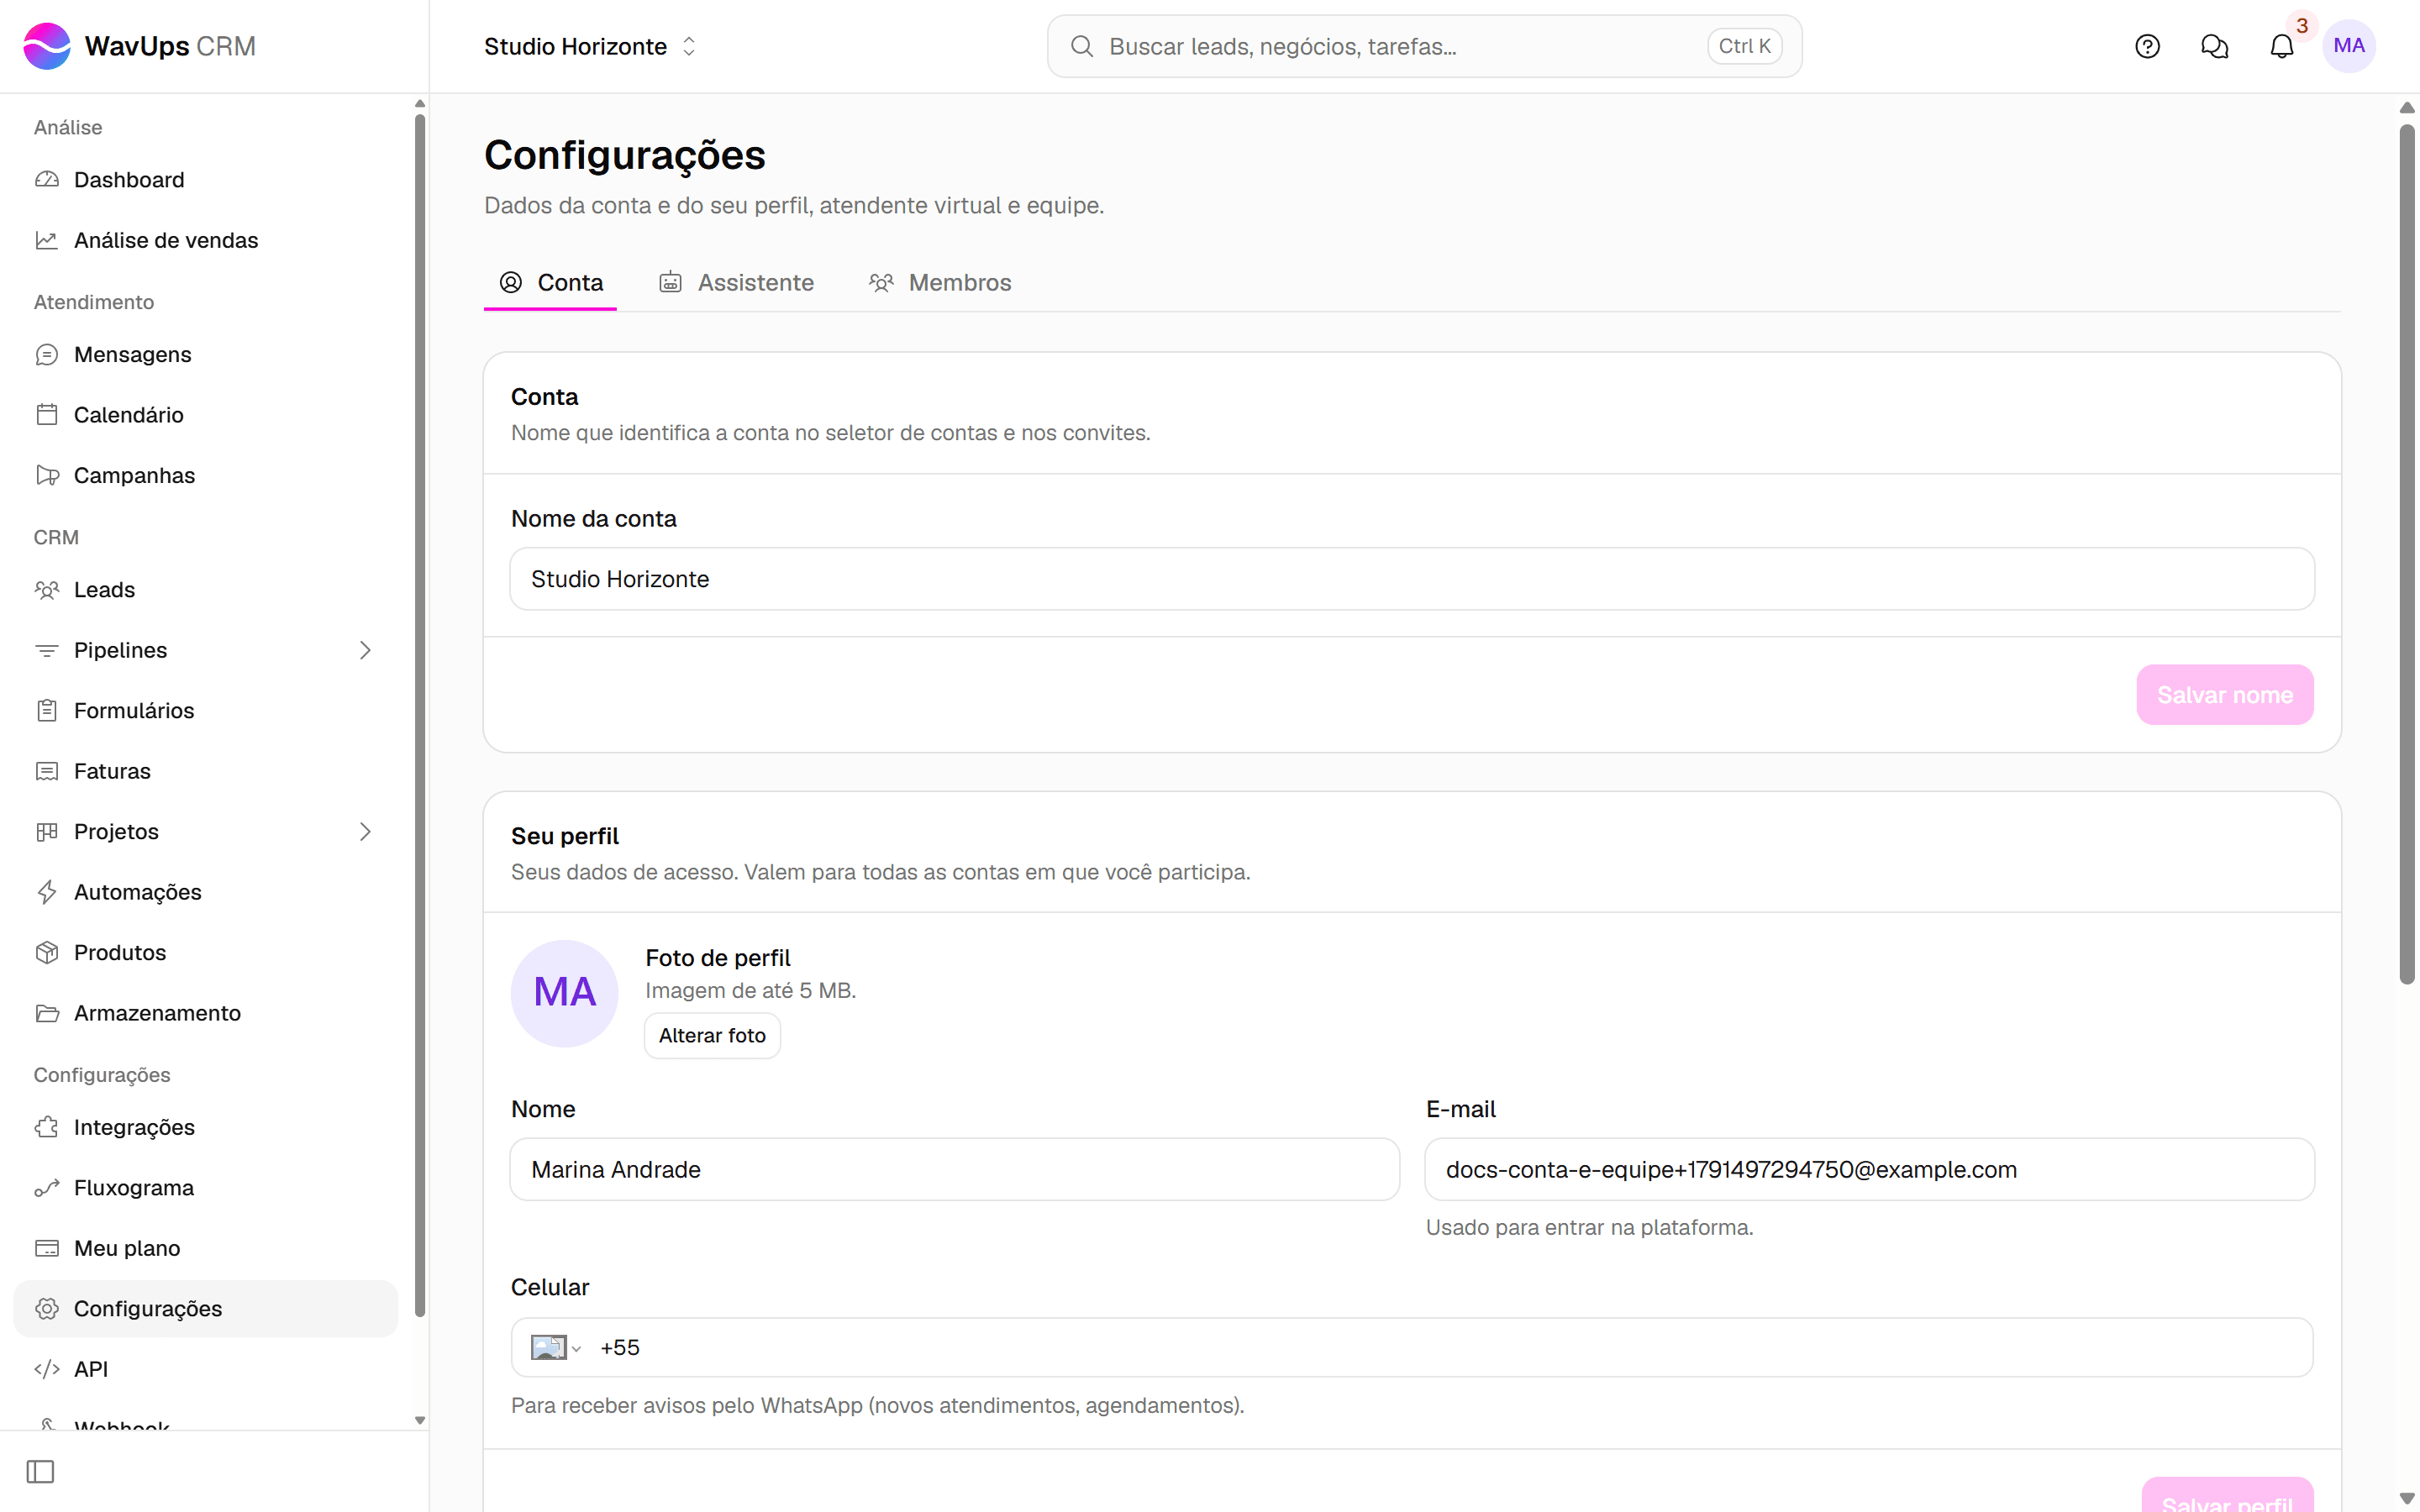Click the WavUps CRM logo

click(139, 46)
